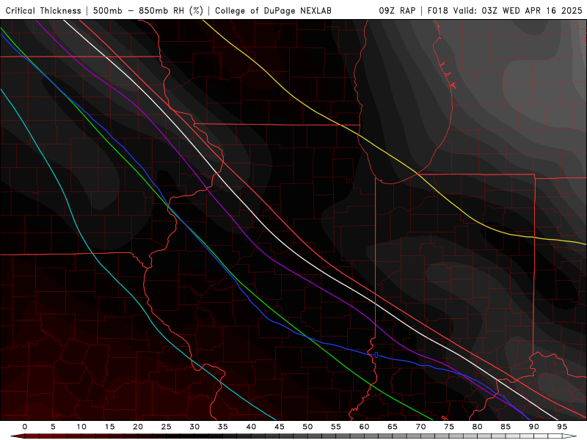Click the "Valid: 03Z WED APR 16 2025" text
Viewport: 587px width, 440px height.
coord(518,10)
